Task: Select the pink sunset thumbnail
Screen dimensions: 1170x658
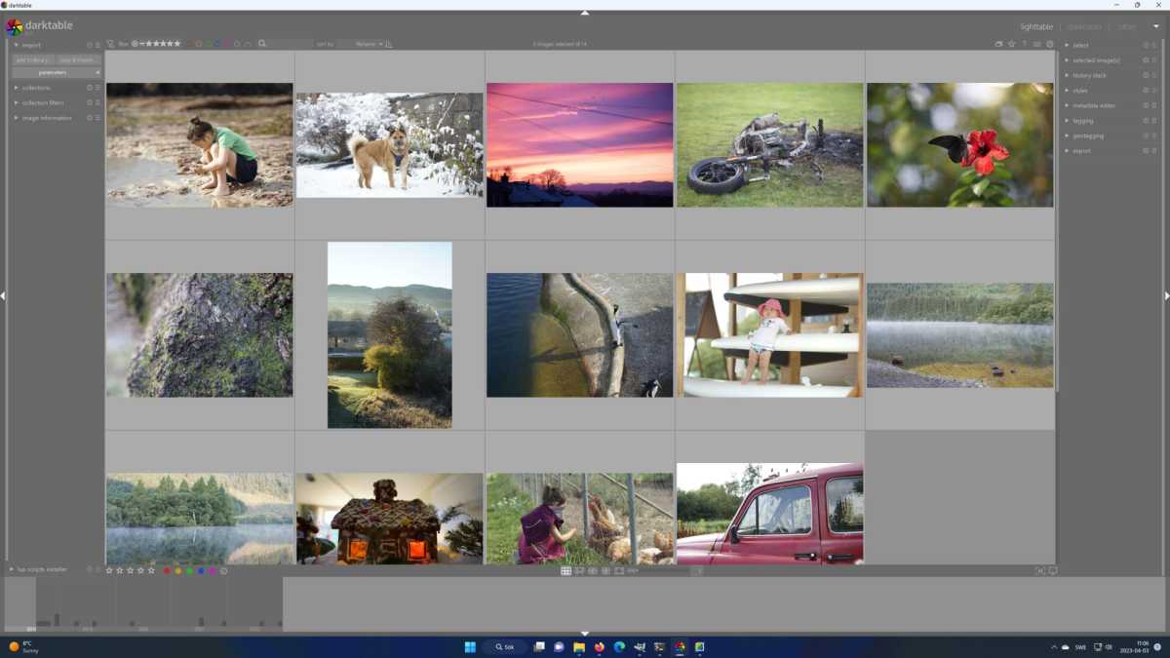Action: [x=580, y=145]
